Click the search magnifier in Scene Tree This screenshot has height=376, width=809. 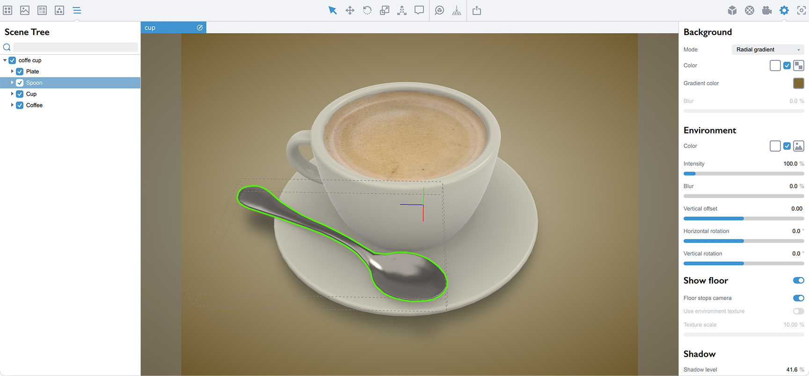(7, 47)
